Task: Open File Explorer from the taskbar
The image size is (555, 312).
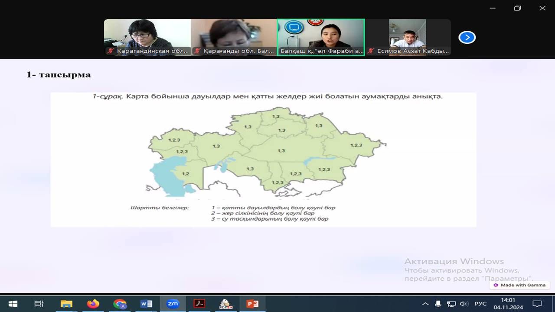Action: (66, 304)
